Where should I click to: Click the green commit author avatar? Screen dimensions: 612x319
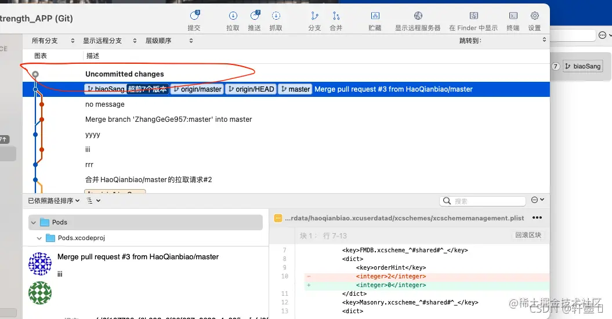[x=40, y=293]
